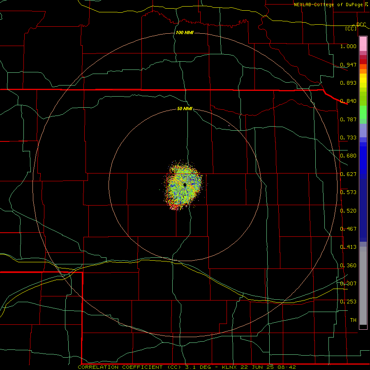Click the NEXLAB-College of DuPage credit text
Viewport: 370px width, 370px height.
coord(328,5)
